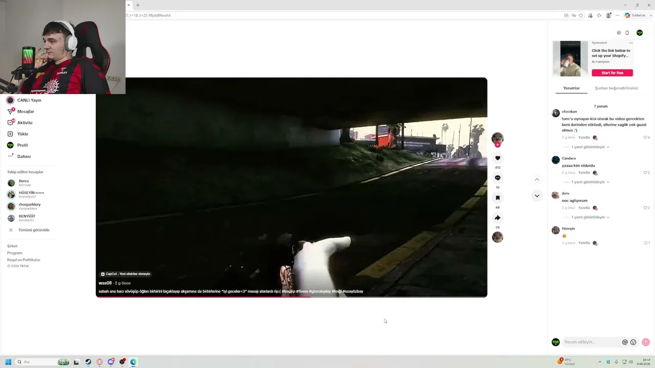
Task: Send comment with pink arrow button
Action: (x=646, y=342)
